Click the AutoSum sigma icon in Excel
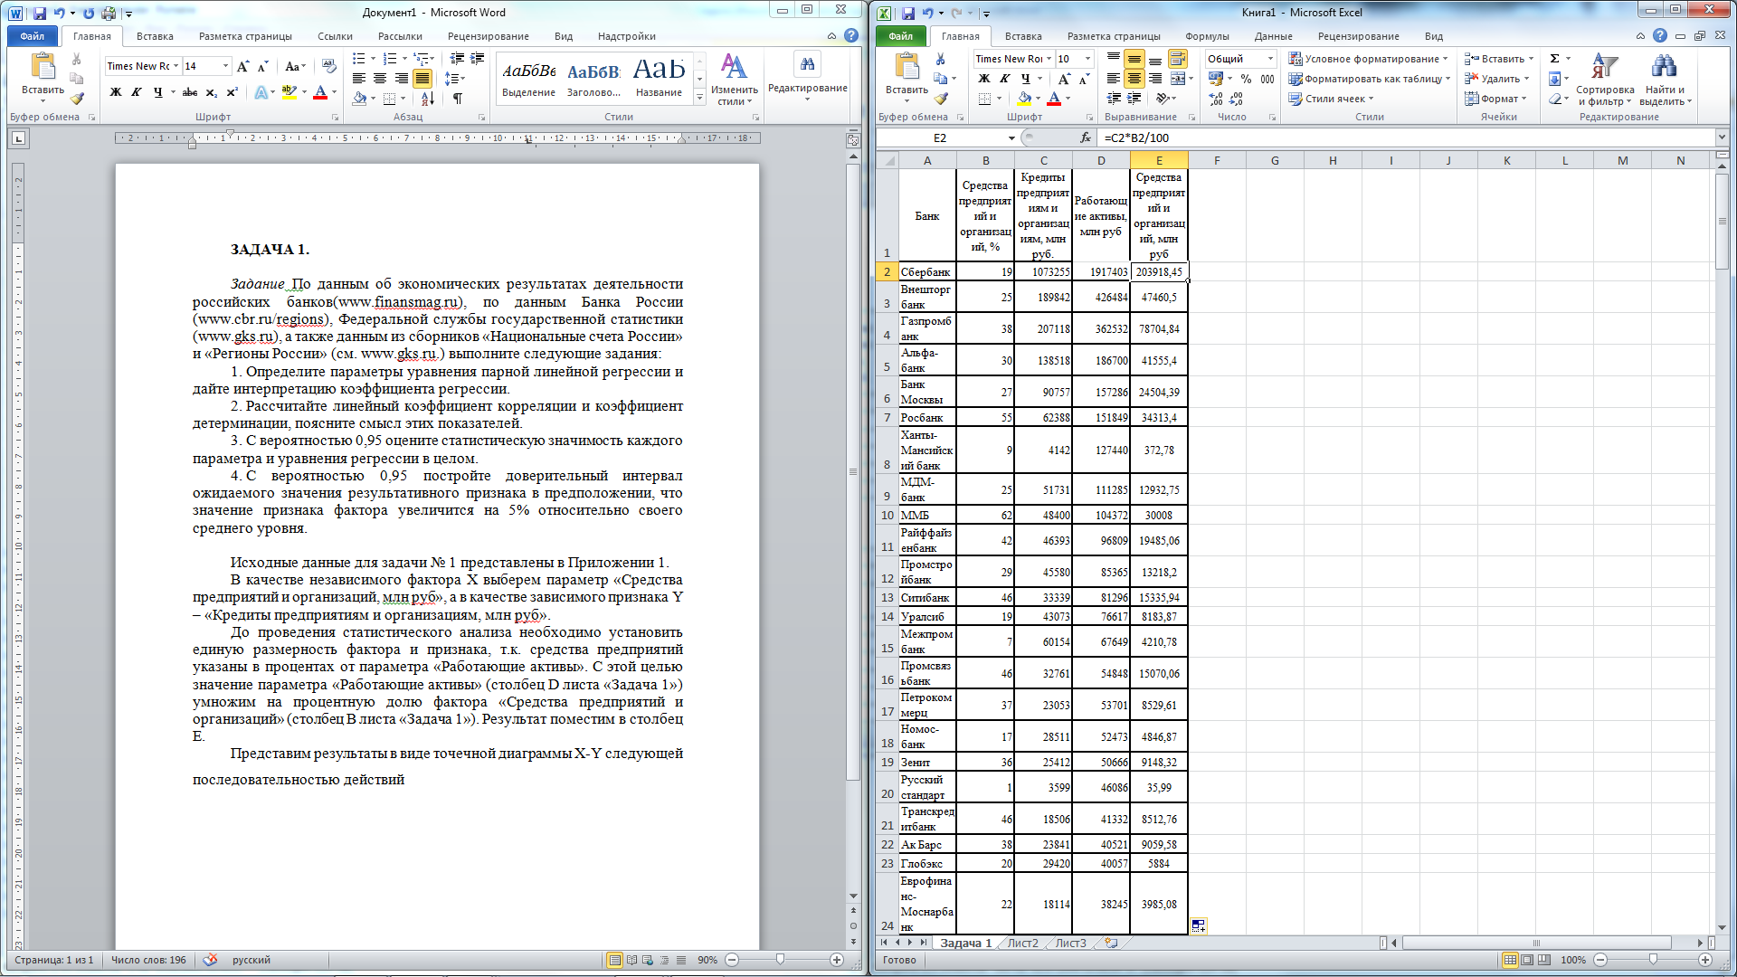 click(x=1555, y=59)
